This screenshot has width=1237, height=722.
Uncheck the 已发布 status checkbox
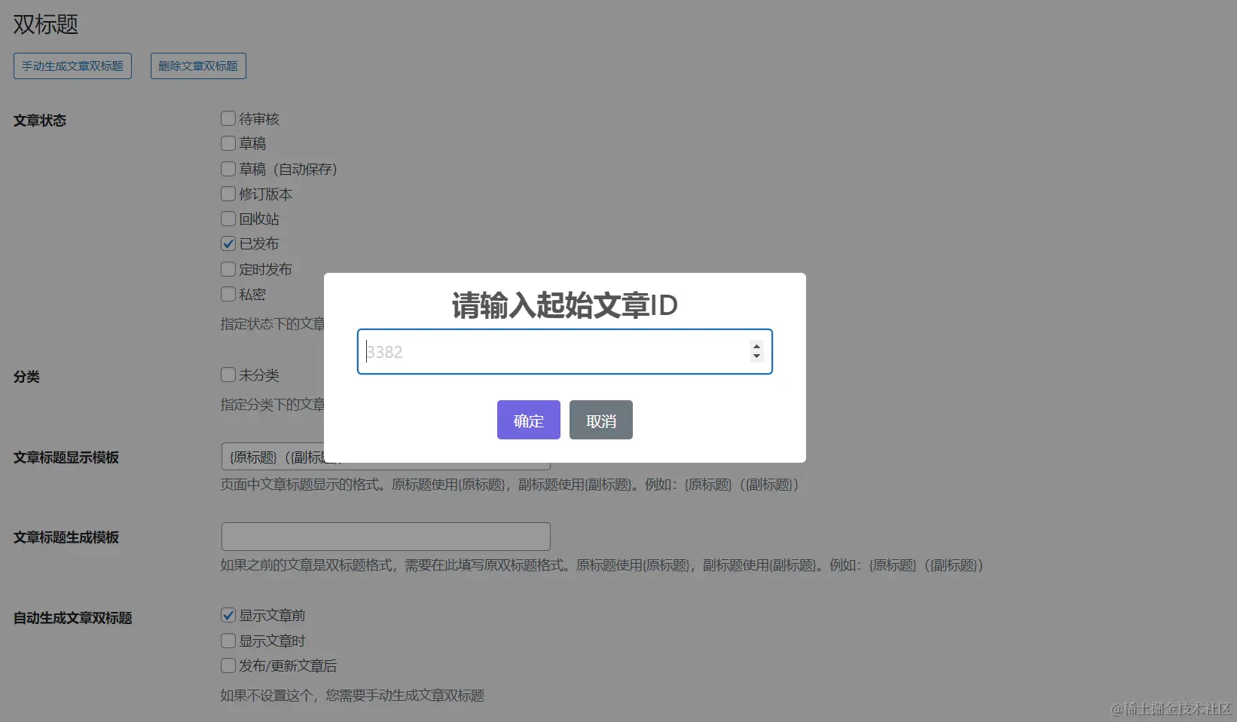pos(228,243)
